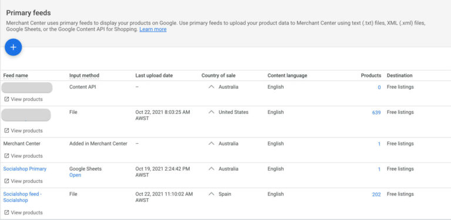Click Oct 22, 2021 11:10:02 AM upload date
The image size is (451, 220).
click(164, 197)
